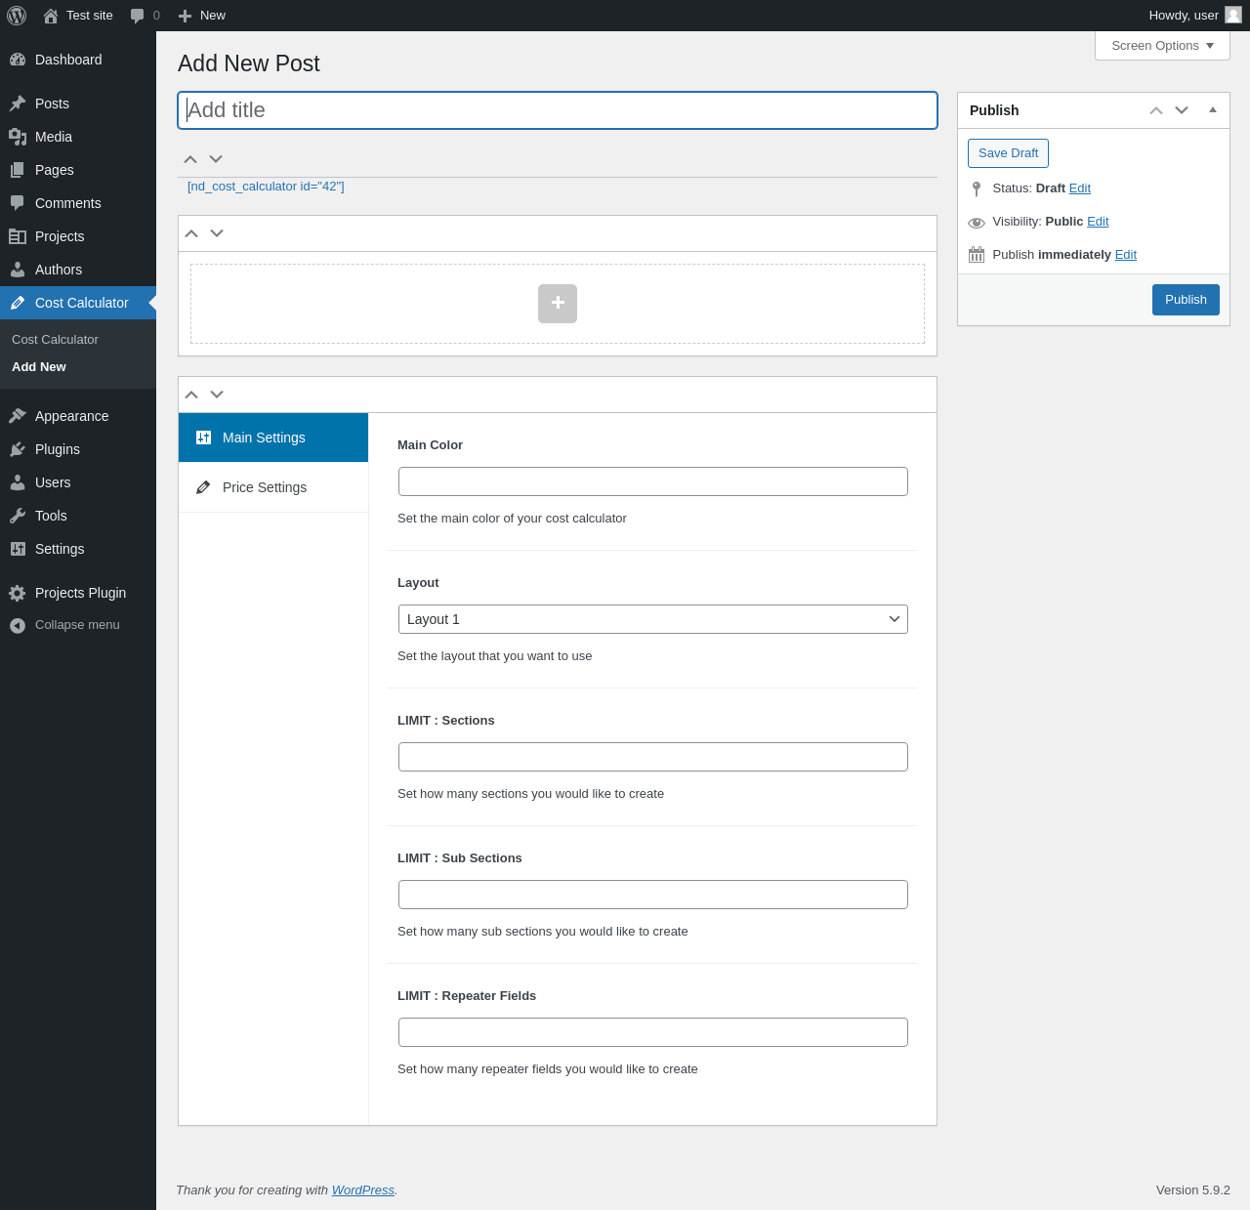Click the gray plus add-block button
1250x1210 pixels.
coord(558,304)
